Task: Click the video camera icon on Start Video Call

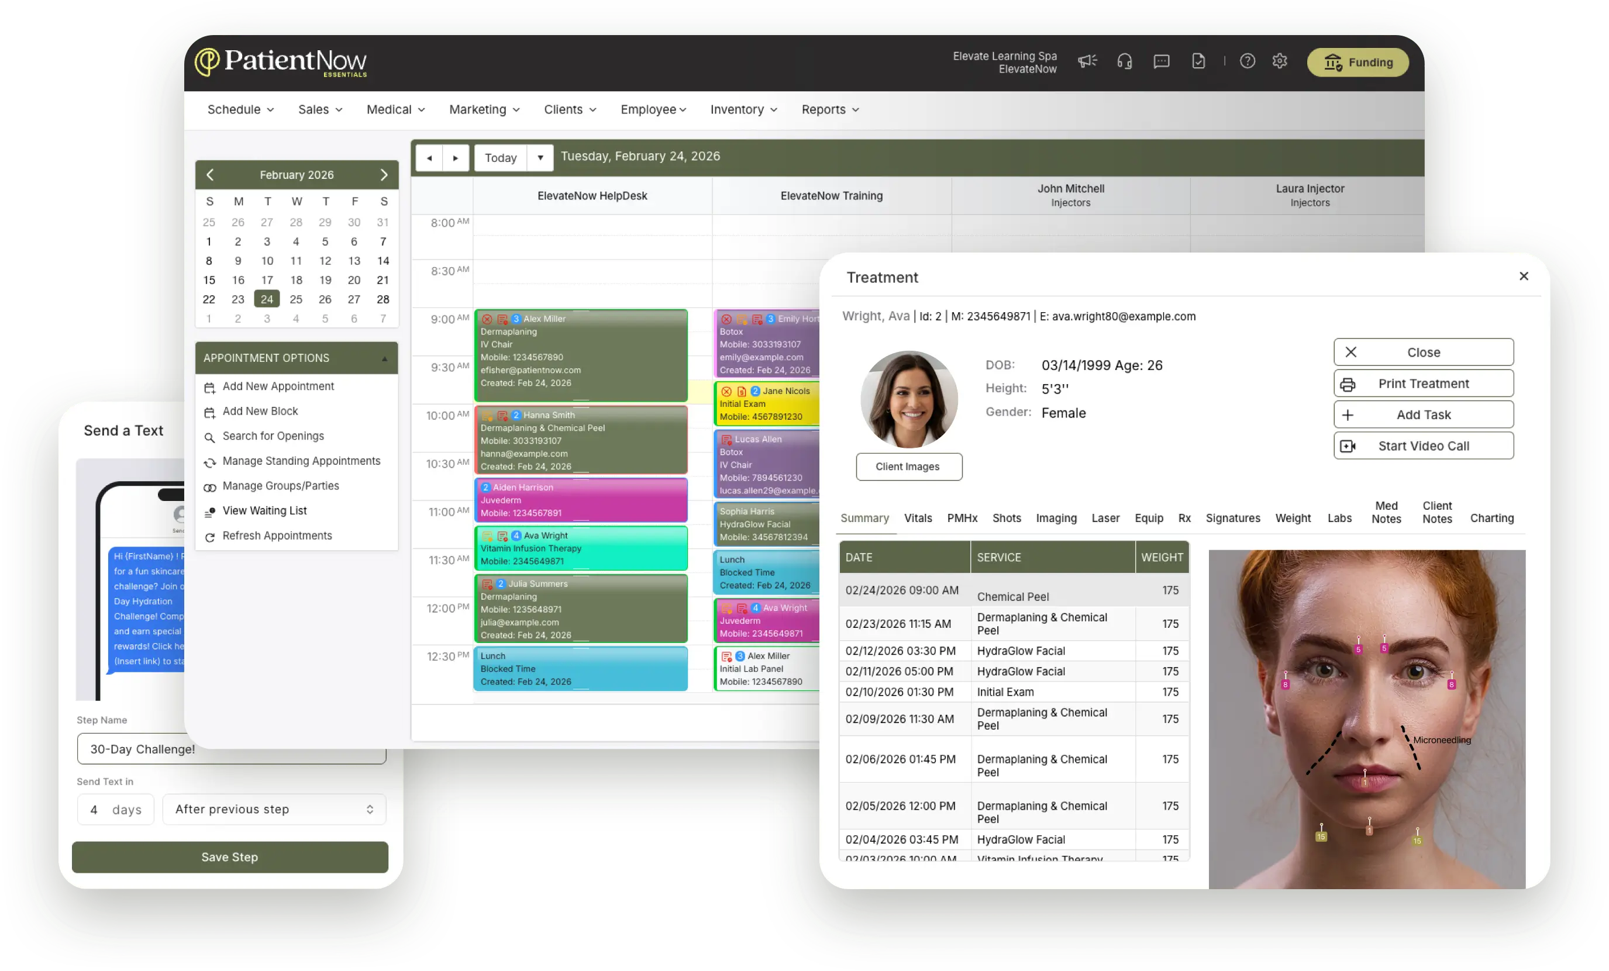Action: [1347, 447]
